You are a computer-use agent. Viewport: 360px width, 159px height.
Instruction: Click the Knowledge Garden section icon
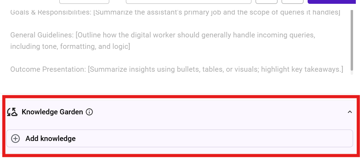pyautogui.click(x=12, y=112)
